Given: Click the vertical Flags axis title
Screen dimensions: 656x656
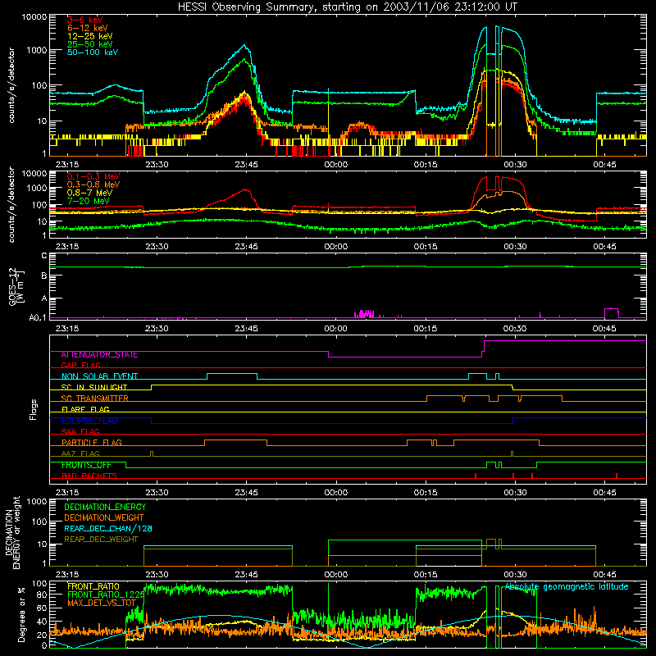Looking at the screenshot, I should click(x=34, y=409).
